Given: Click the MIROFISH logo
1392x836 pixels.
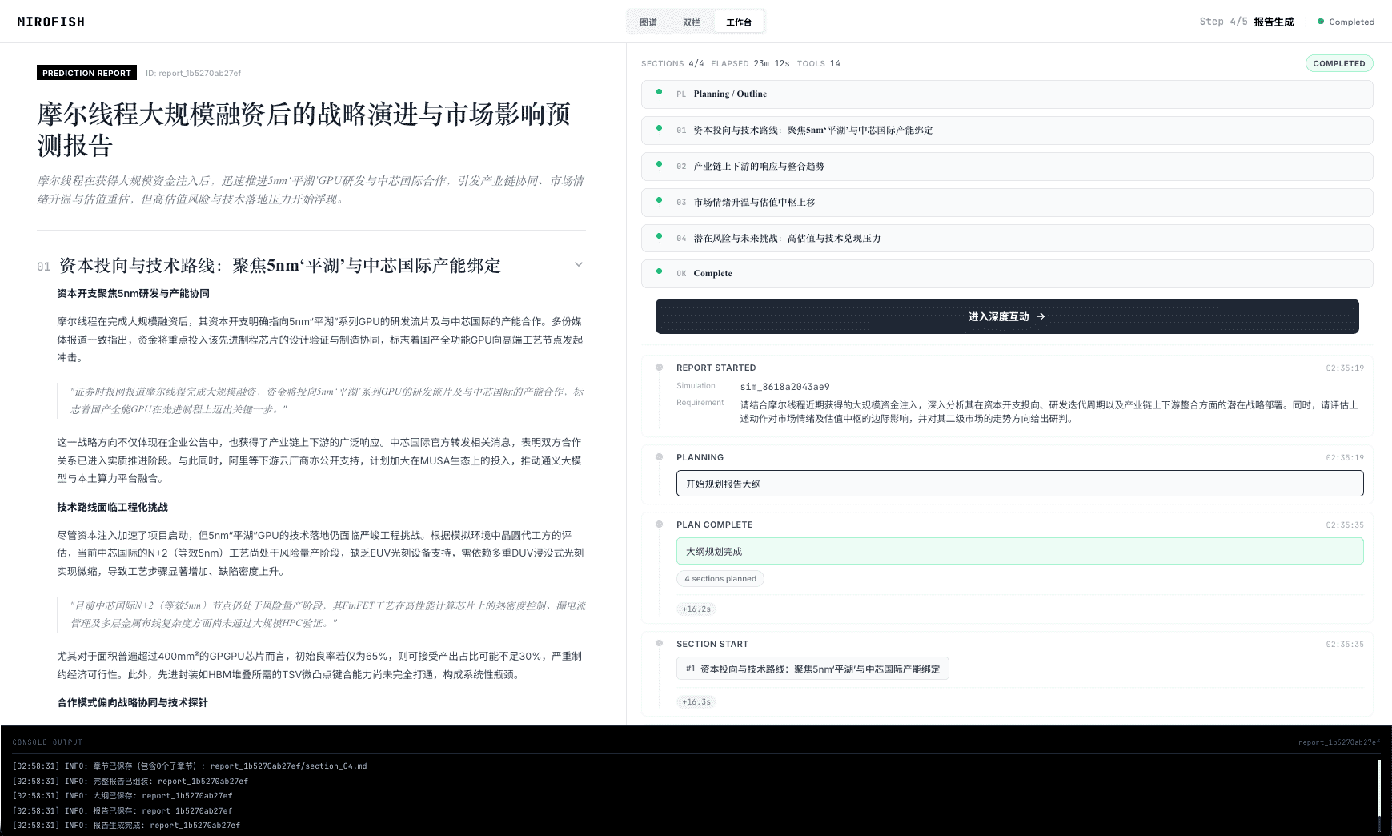Looking at the screenshot, I should 50,22.
